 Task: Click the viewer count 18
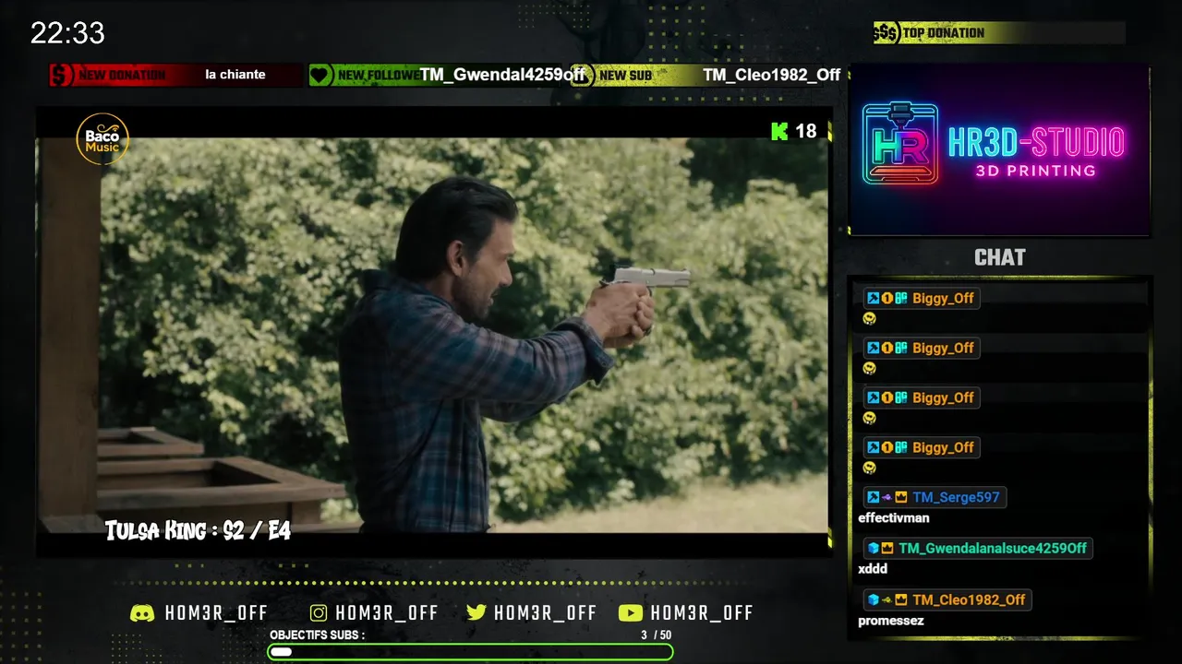806,131
